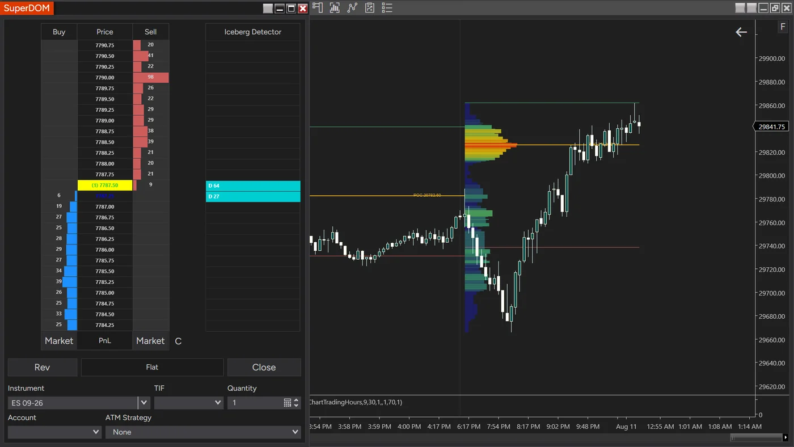This screenshot has height=447, width=794.
Task: Click the chart horizontal scrollbar thumb
Action: coord(755,437)
